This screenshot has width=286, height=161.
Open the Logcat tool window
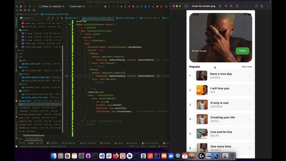(x=119, y=143)
